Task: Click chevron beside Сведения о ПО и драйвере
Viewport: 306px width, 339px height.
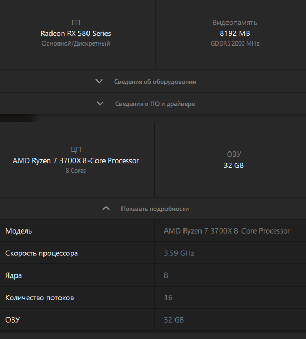Action: tap(100, 104)
